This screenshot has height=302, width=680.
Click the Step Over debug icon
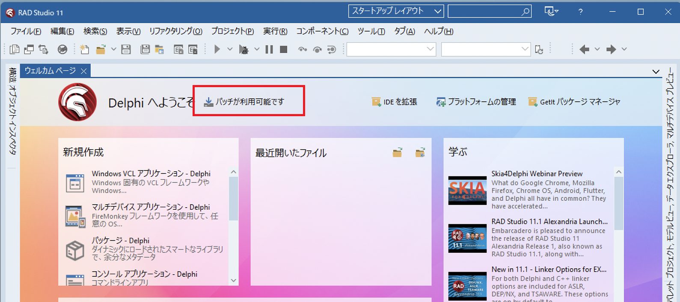click(317, 50)
